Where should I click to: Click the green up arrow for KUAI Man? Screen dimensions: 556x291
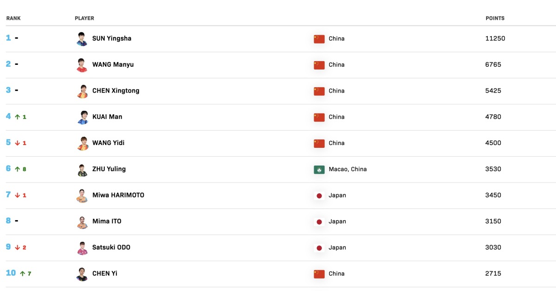pyautogui.click(x=18, y=117)
